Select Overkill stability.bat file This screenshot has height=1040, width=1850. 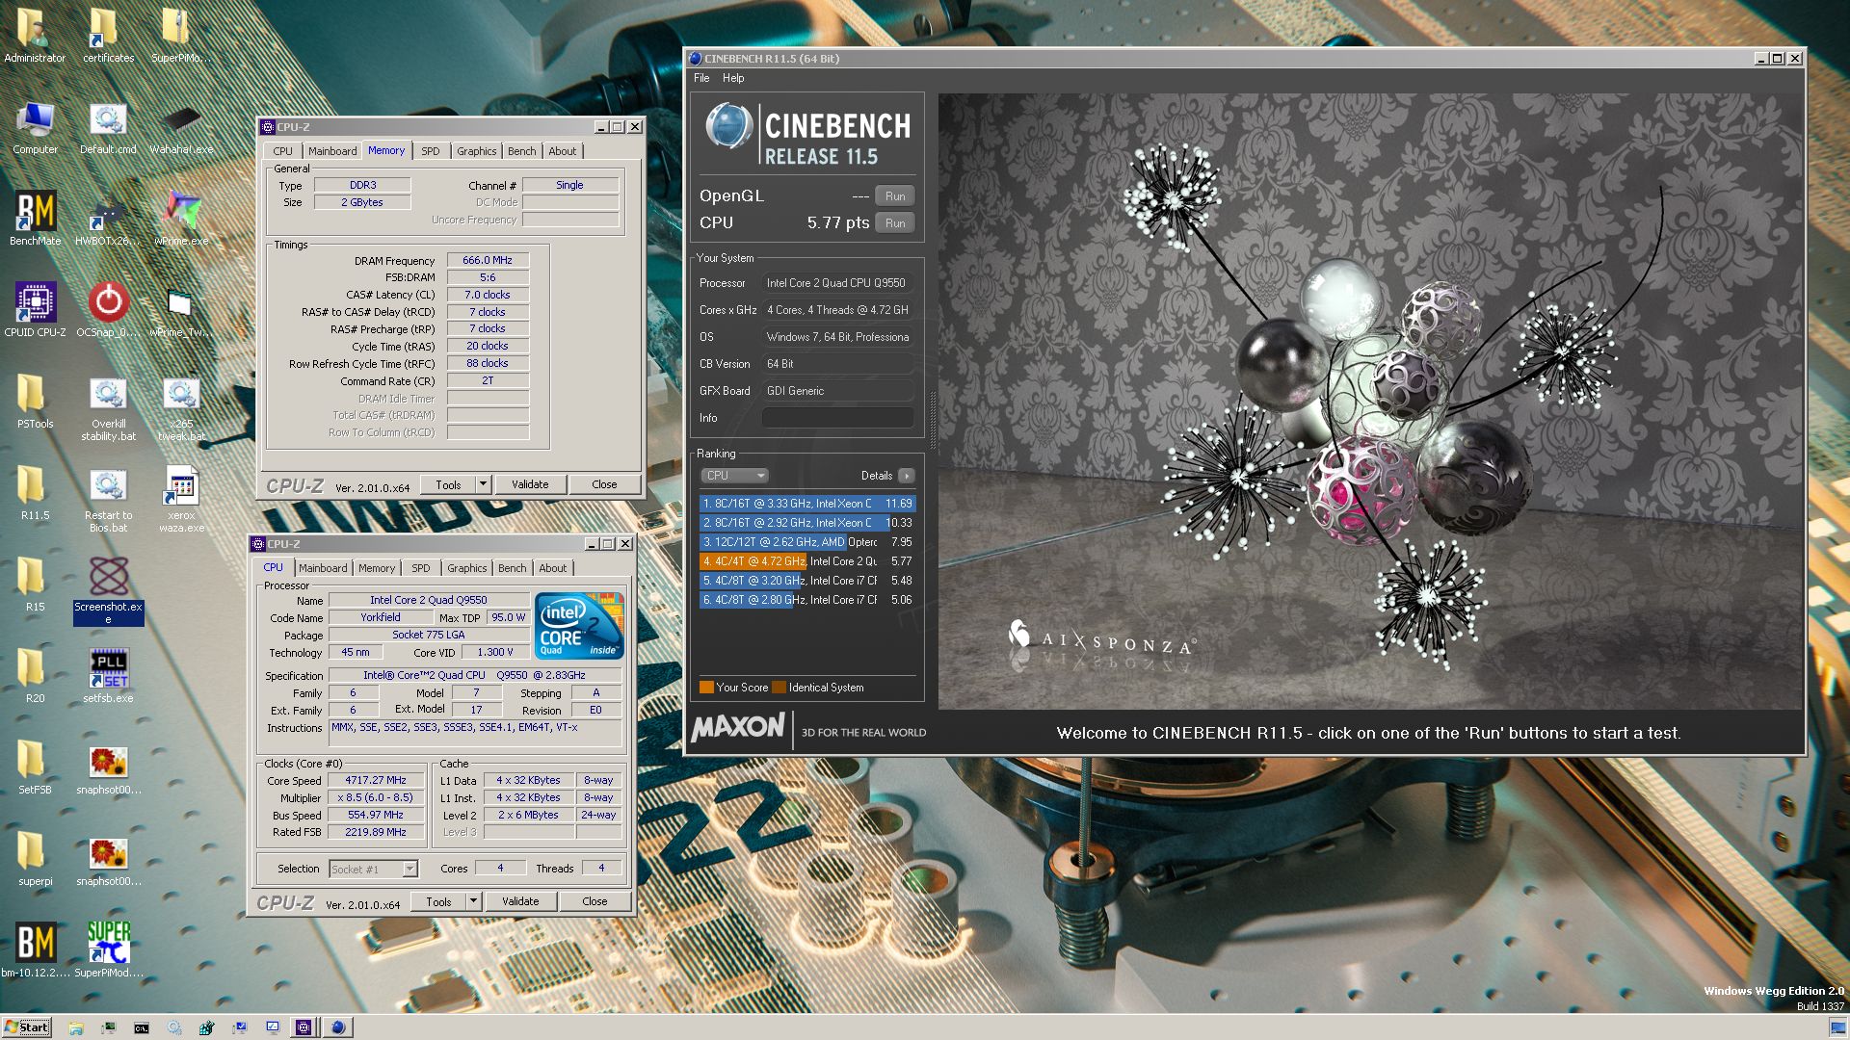108,408
